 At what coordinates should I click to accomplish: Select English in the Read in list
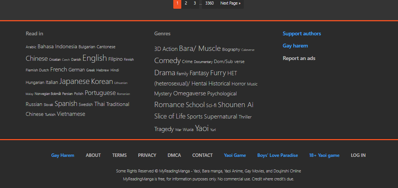(94, 58)
